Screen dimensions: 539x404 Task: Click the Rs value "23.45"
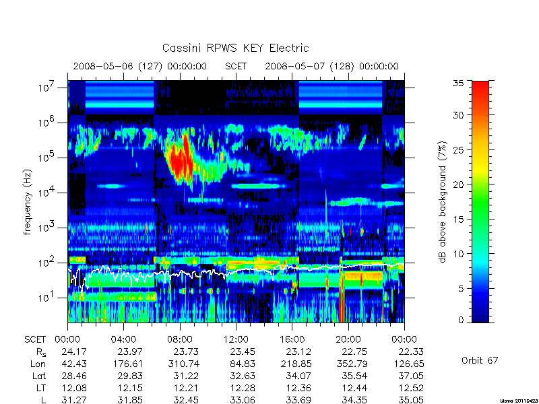(x=243, y=351)
